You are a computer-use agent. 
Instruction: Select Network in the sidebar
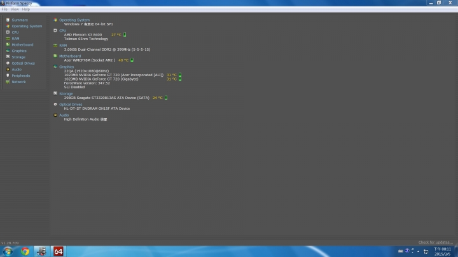click(18, 82)
